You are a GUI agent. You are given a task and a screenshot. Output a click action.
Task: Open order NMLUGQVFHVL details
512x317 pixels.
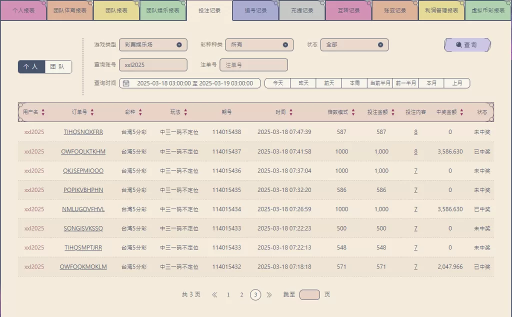83,209
